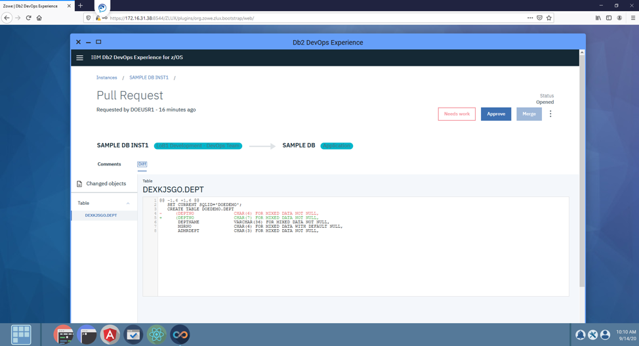
Task: Click the browser address bar URL
Action: 182,18
